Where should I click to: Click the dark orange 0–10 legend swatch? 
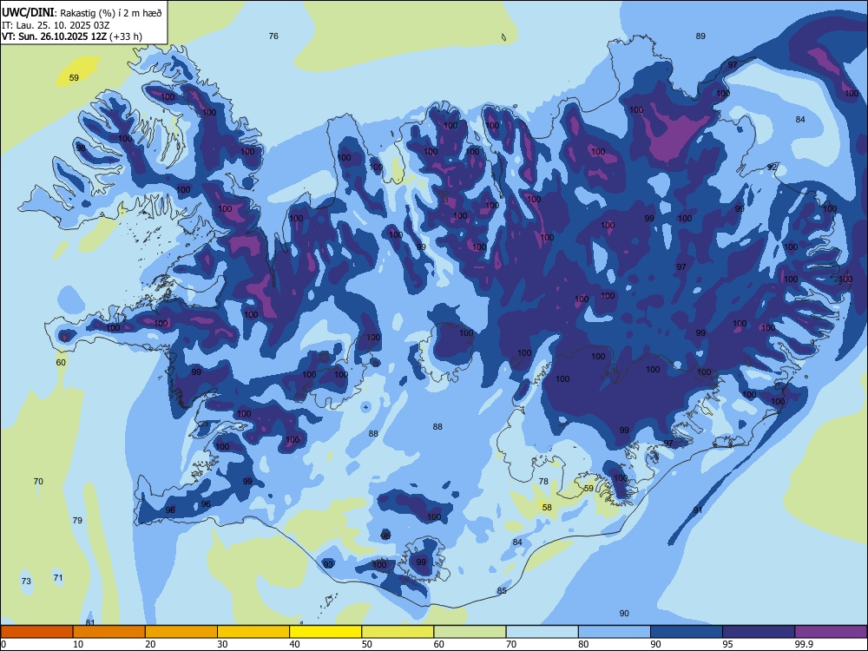(36, 632)
